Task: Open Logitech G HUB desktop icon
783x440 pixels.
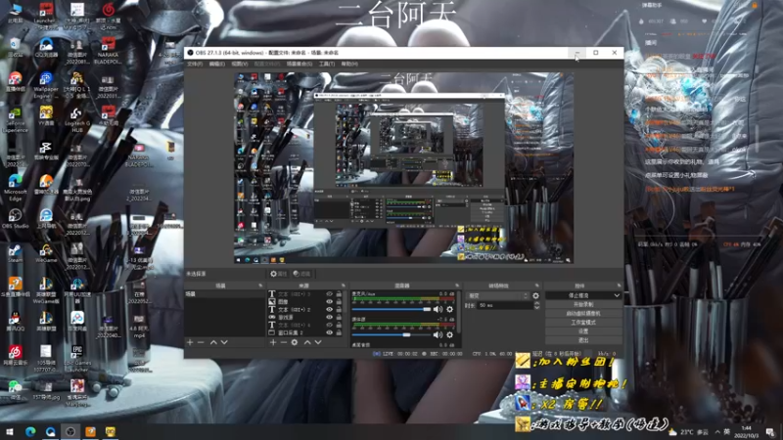Action: tap(77, 120)
